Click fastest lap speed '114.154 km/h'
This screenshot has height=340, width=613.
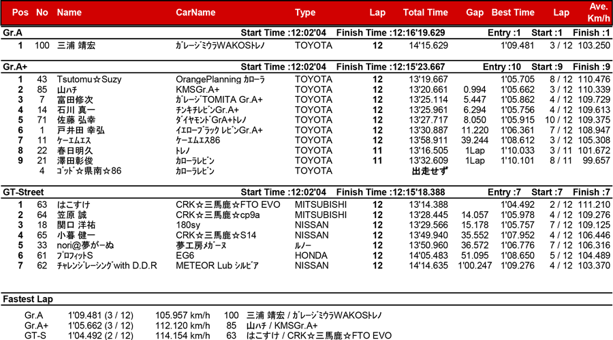pyautogui.click(x=183, y=336)
